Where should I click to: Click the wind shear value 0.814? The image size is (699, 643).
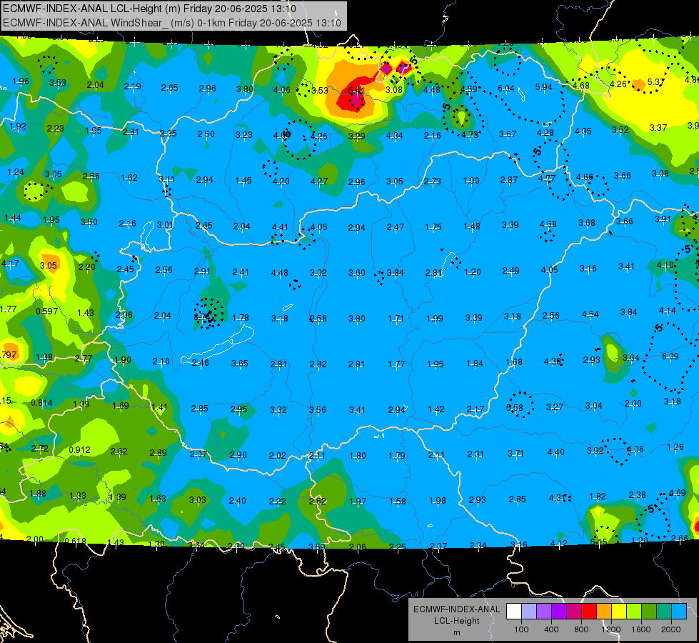click(x=41, y=402)
